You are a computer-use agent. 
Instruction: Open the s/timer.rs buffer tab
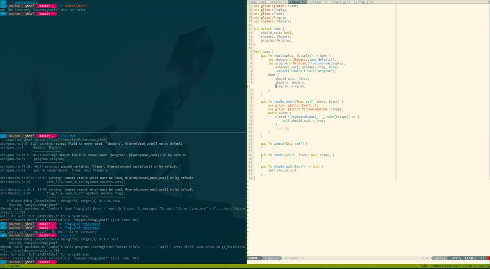click(318, 2)
